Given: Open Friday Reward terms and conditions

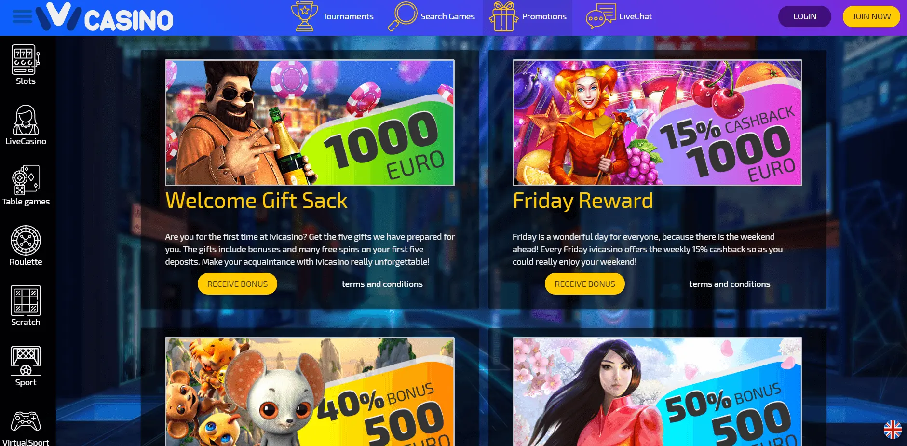Looking at the screenshot, I should tap(730, 284).
